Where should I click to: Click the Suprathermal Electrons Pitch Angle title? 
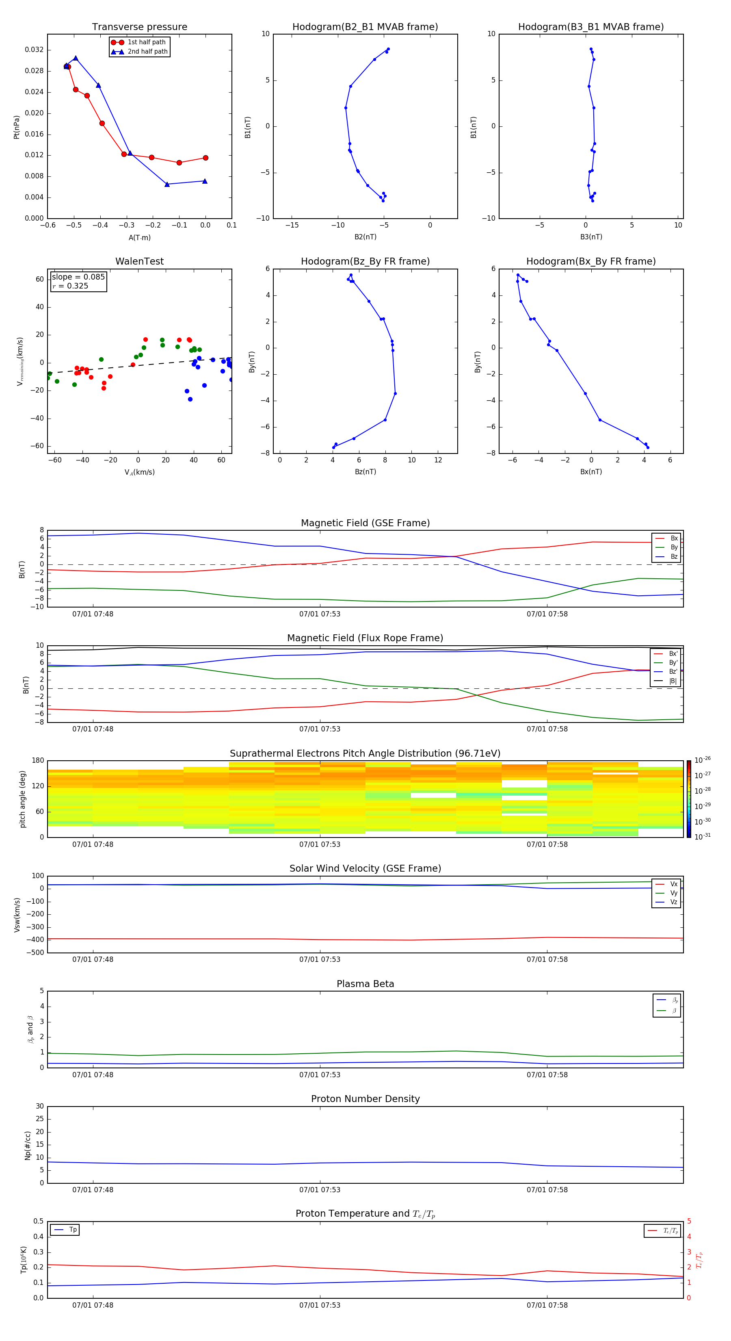tap(365, 753)
